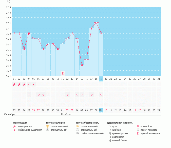This screenshot has height=148, width=171.
Task: Click the 'сухо' cross icon in legend
Action: (x=110, y=126)
